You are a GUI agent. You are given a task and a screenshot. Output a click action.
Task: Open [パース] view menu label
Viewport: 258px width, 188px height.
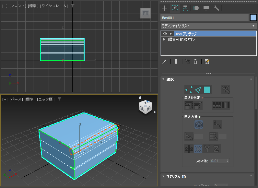click(x=16, y=99)
